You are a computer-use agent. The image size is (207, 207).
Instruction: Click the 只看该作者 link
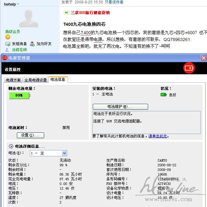pyautogui.click(x=114, y=2)
